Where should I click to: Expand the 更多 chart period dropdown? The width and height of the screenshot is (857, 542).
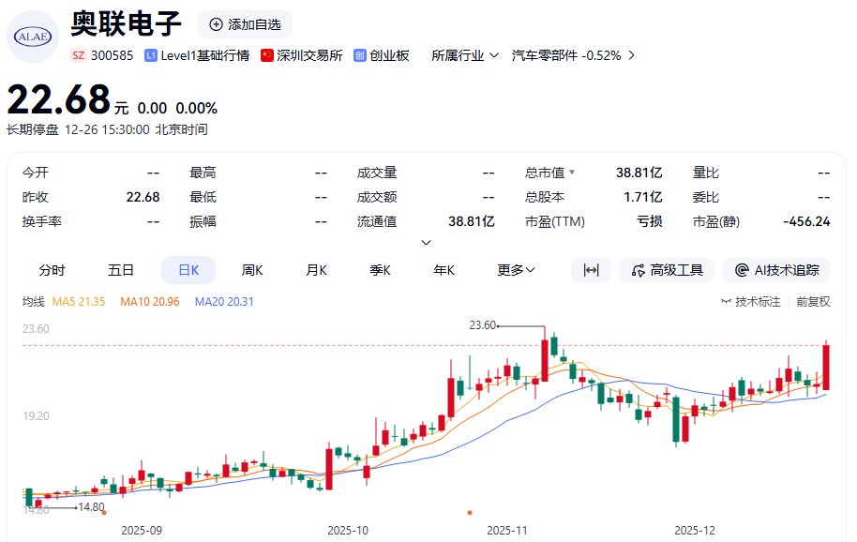coord(517,270)
